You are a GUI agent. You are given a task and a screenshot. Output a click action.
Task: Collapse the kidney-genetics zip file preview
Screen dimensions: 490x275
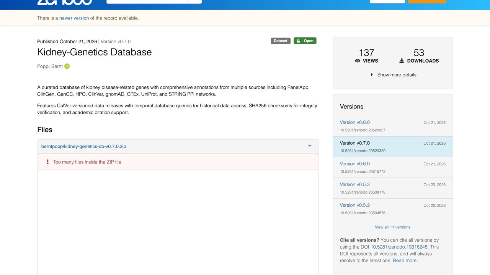tap(310, 146)
